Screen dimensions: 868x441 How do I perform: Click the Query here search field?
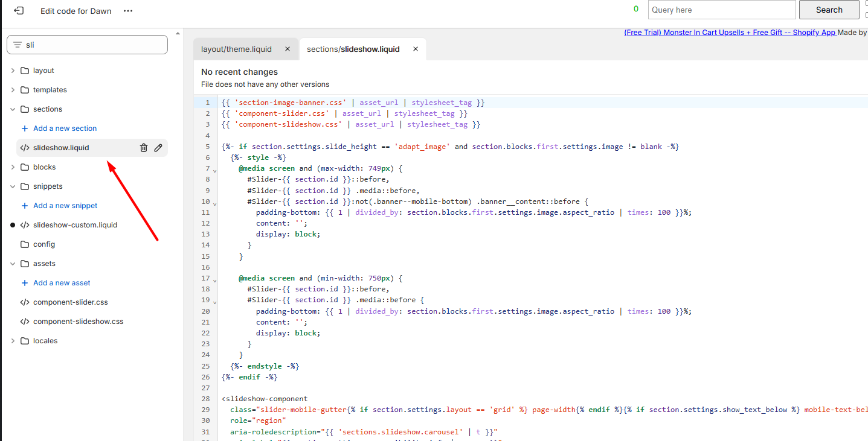click(x=722, y=10)
